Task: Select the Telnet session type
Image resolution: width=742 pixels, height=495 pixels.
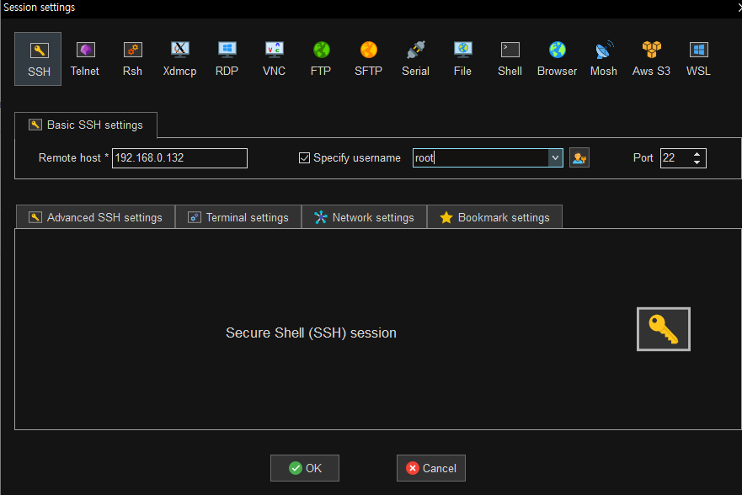Action: coord(85,59)
